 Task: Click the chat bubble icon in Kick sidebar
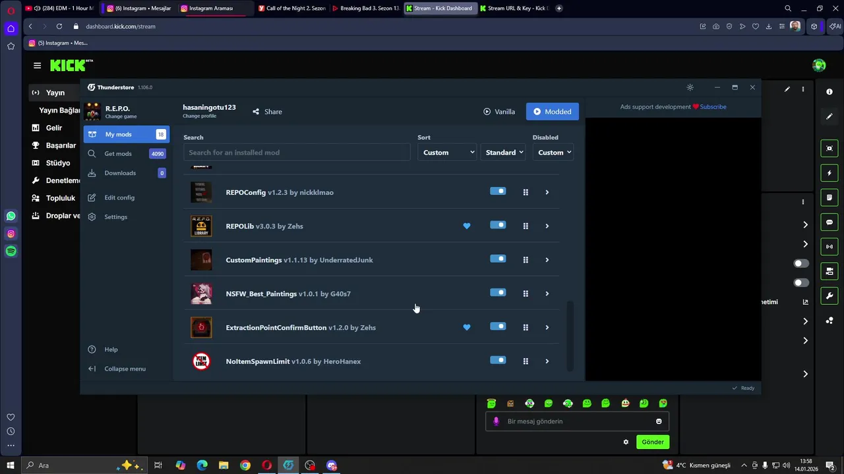pyautogui.click(x=829, y=223)
